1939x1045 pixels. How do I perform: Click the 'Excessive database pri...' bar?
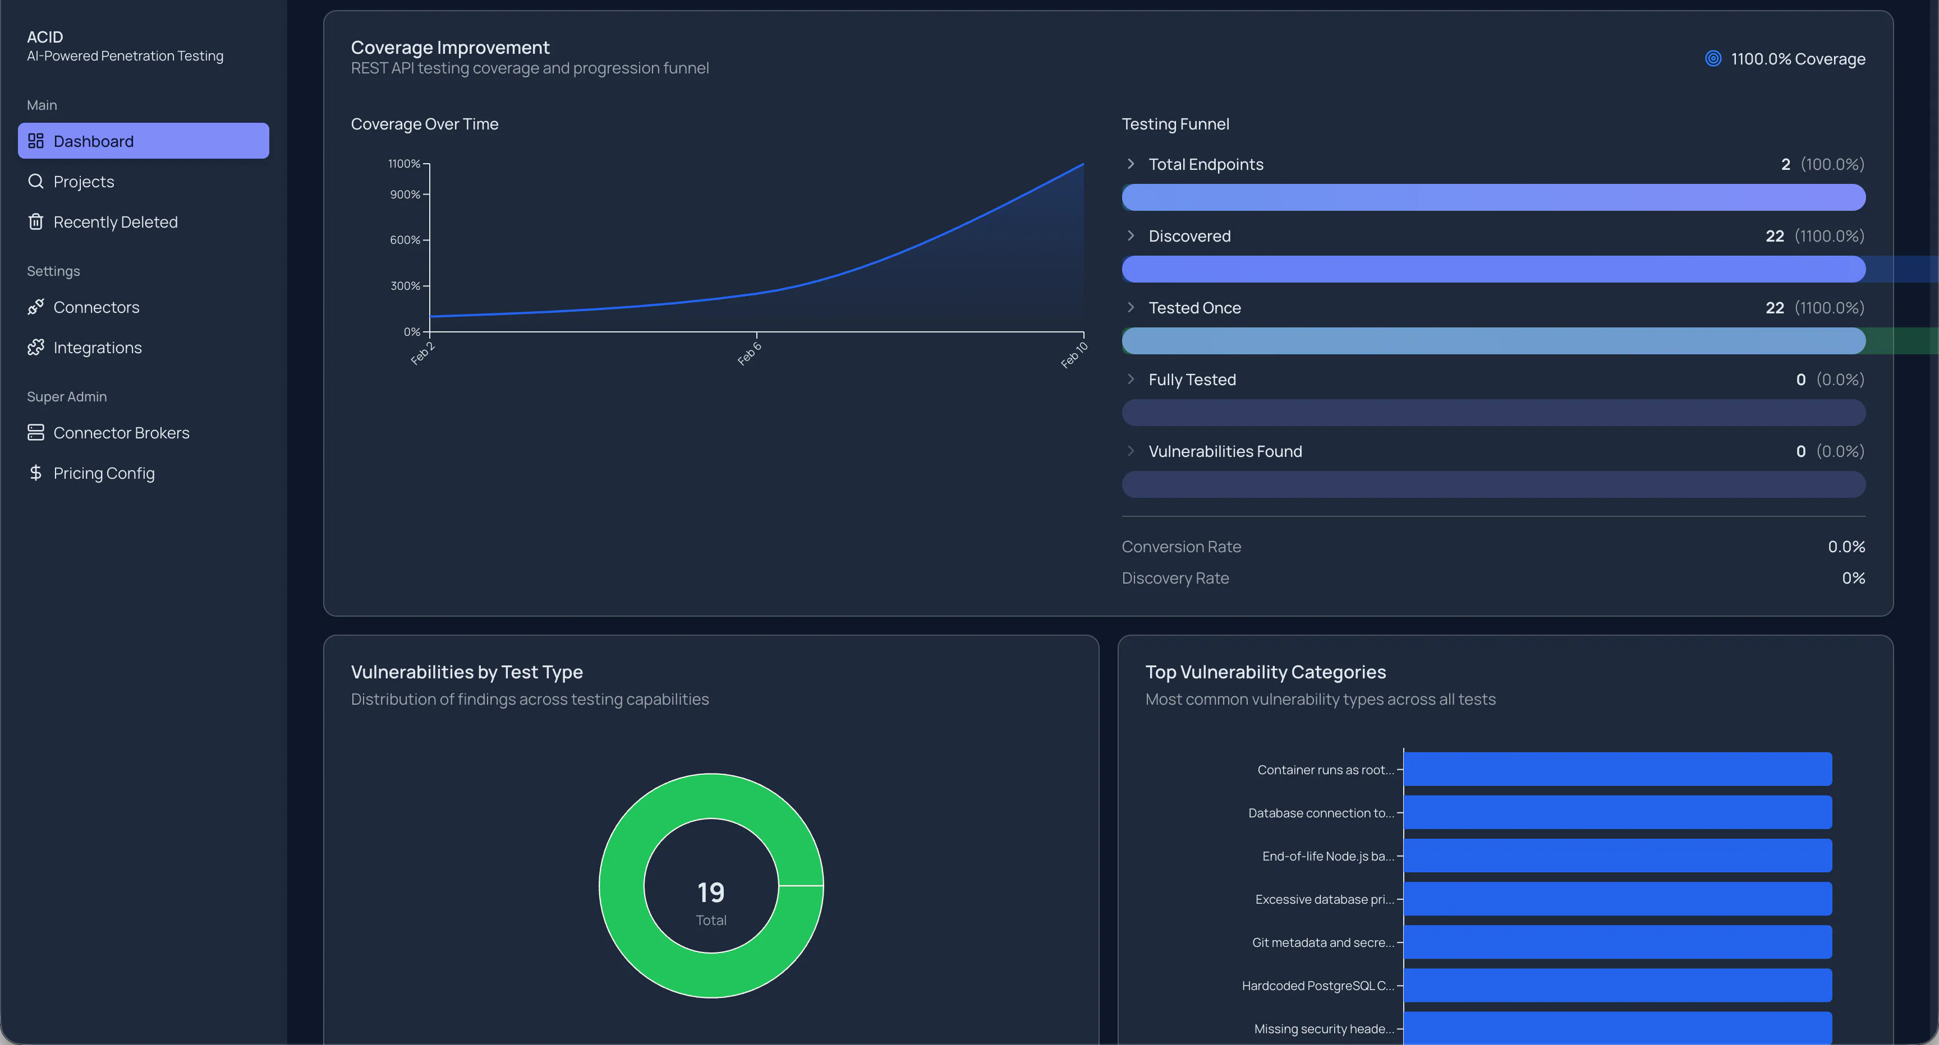click(x=1618, y=898)
